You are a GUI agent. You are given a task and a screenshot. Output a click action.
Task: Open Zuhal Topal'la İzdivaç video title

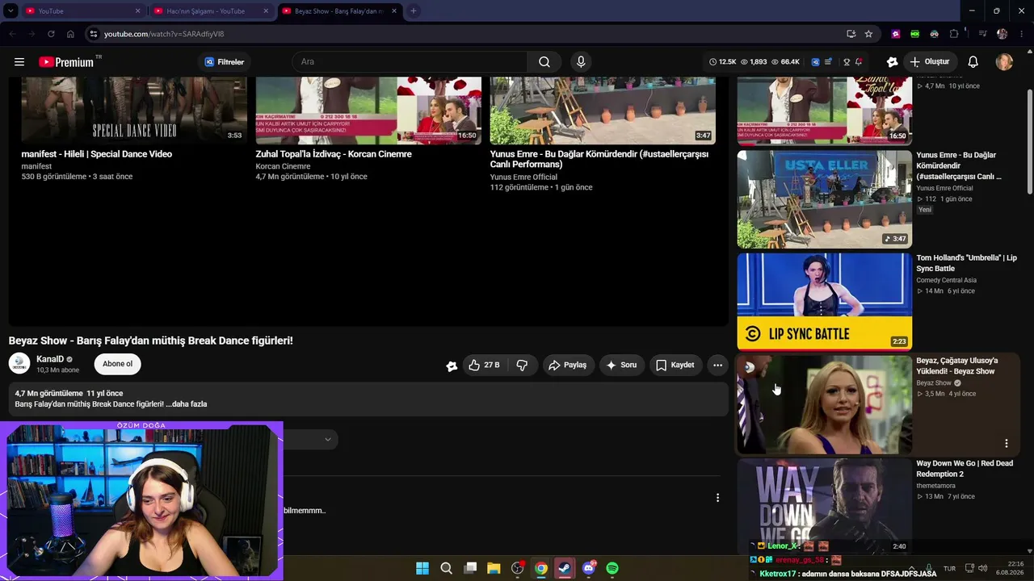pyautogui.click(x=334, y=154)
